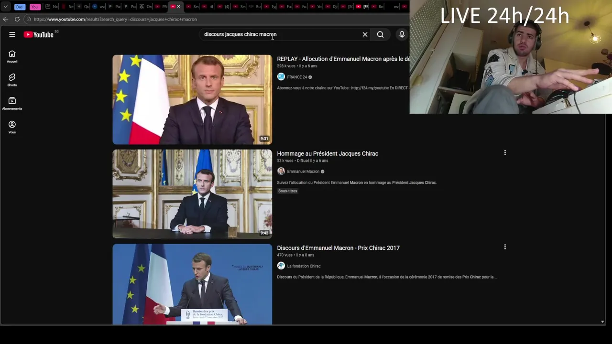
Task: Click La fondation Chirac channel avatar
Action: (281, 266)
